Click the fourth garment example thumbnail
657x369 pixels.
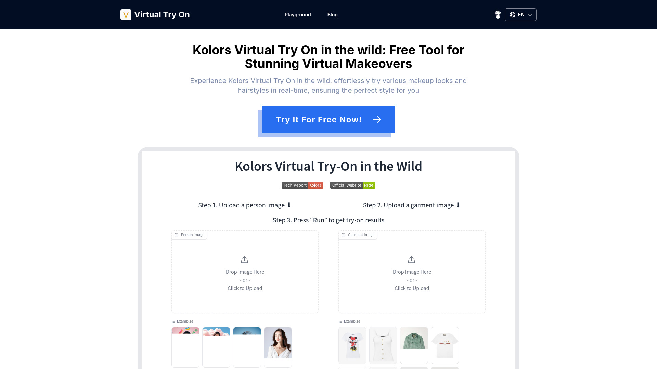tap(445, 345)
